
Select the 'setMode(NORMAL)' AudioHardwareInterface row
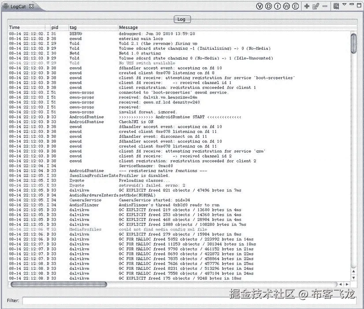(x=179, y=195)
